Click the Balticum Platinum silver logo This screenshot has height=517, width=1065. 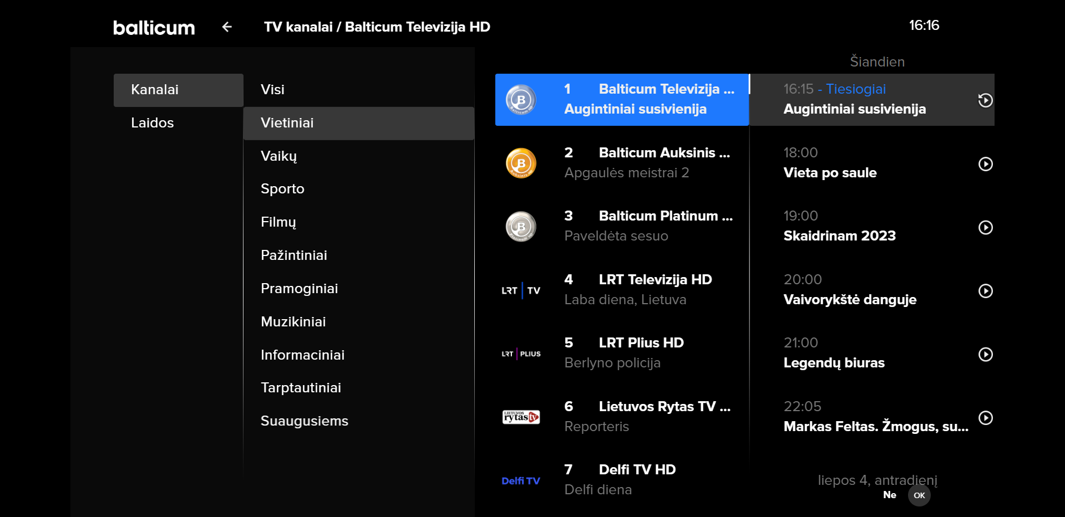tap(521, 227)
